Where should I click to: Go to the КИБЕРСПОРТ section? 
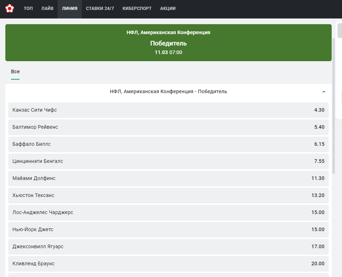click(137, 9)
